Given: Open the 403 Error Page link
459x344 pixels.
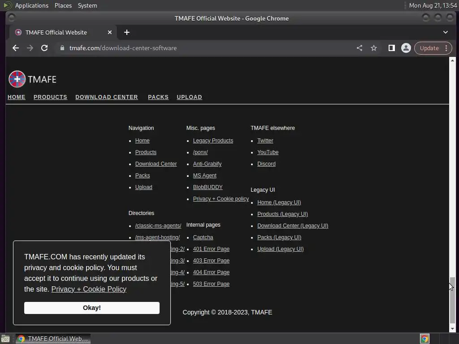Looking at the screenshot, I should tap(211, 261).
